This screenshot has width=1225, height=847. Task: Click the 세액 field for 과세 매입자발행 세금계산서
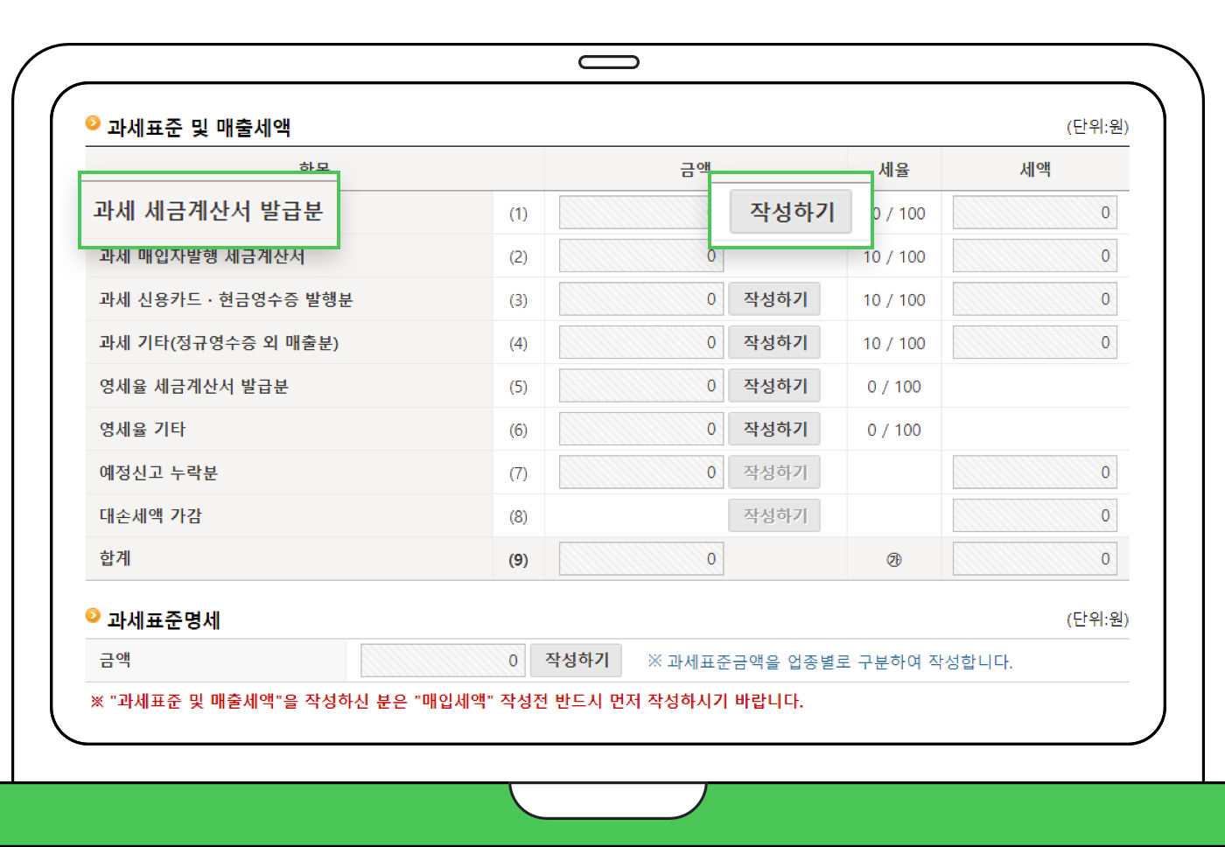pyautogui.click(x=1034, y=255)
